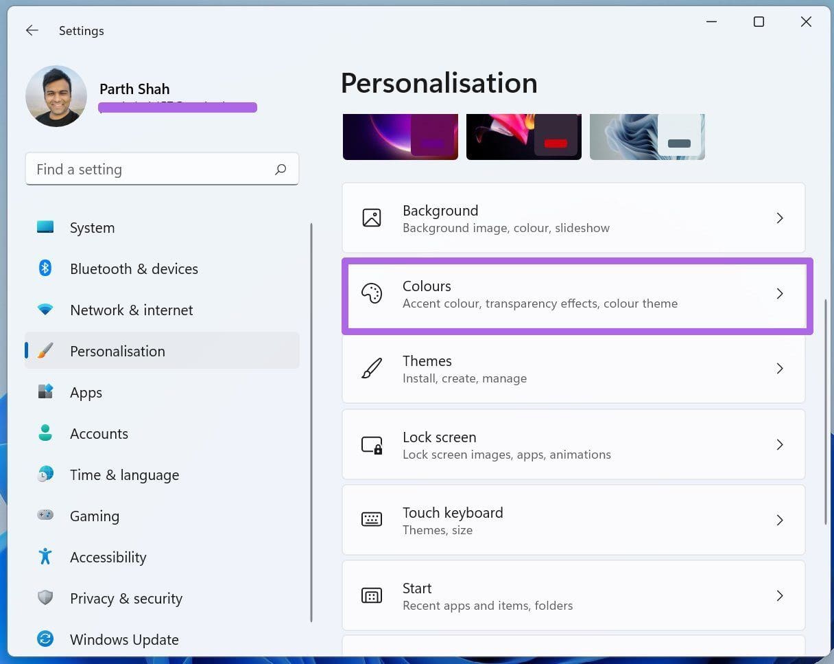Click the Background picture icon
The image size is (834, 664).
click(x=372, y=218)
